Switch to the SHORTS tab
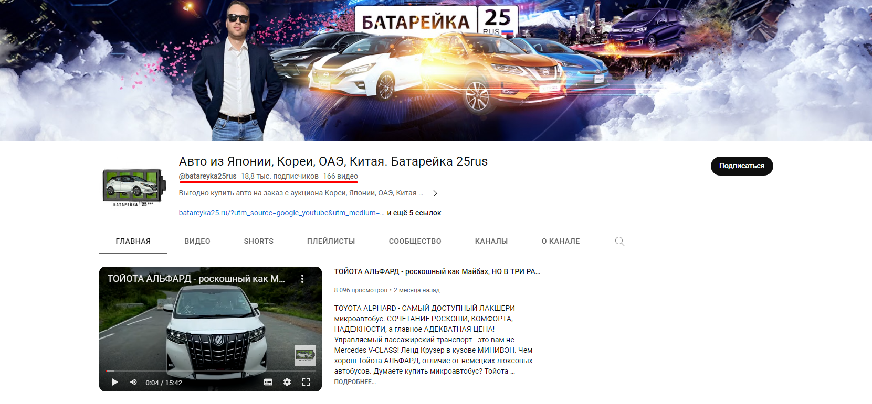 tap(259, 241)
